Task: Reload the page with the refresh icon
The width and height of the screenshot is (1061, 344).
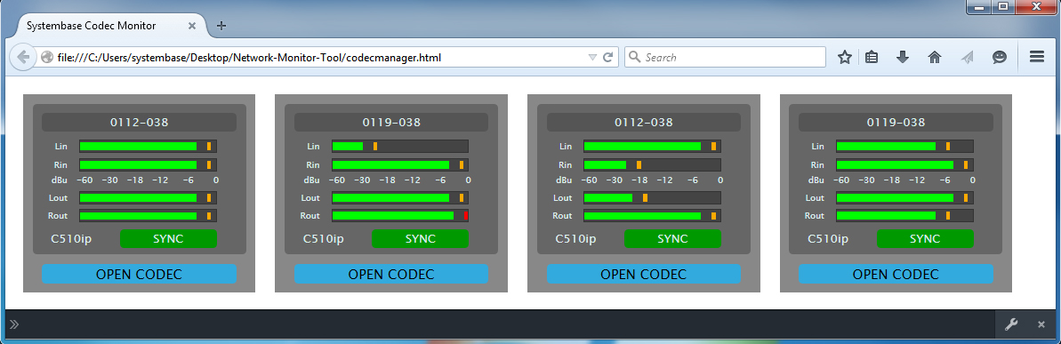Action: pyautogui.click(x=607, y=58)
